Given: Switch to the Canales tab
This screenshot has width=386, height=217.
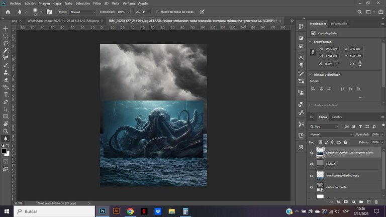Looking at the screenshot, I should coord(337,117).
